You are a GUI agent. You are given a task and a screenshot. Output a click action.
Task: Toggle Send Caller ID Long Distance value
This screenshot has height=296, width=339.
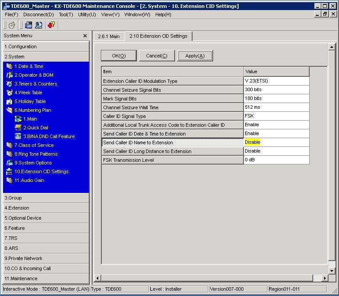[x=276, y=151]
